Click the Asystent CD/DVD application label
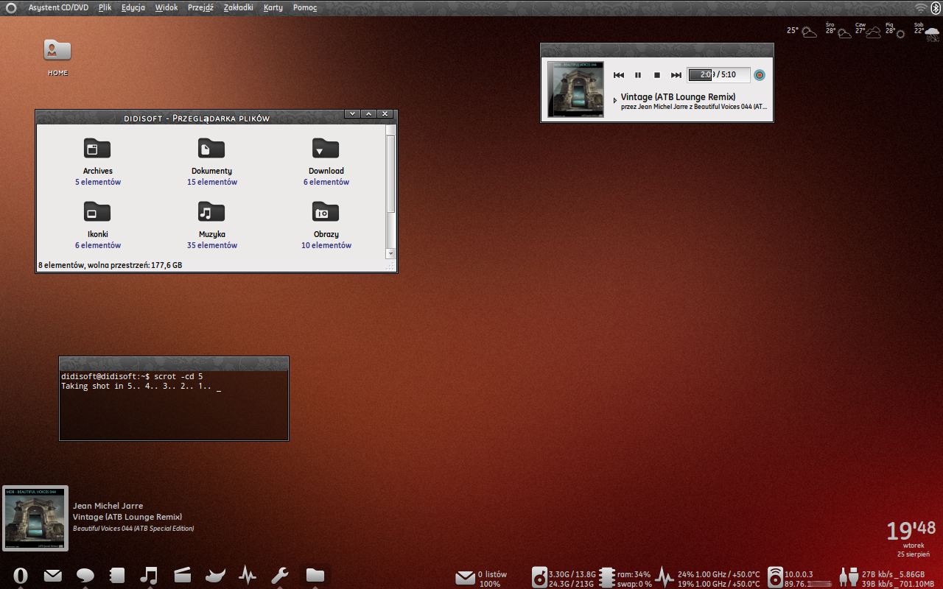Viewport: 943px width, 589px height. click(58, 7)
